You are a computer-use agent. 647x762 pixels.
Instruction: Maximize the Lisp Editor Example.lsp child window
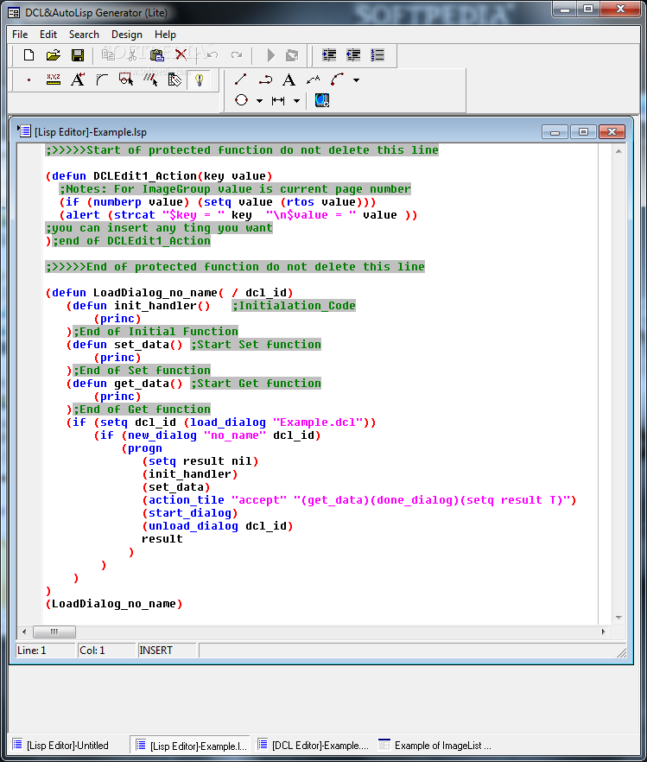(583, 131)
